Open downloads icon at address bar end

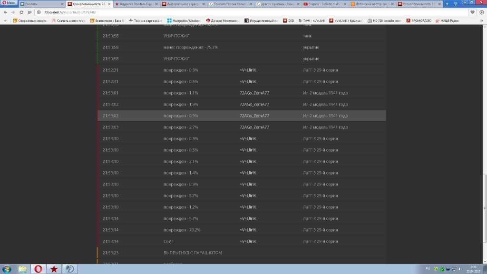pos(482,12)
